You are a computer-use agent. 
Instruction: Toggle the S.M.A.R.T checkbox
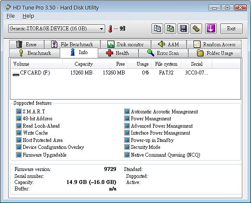19,111
